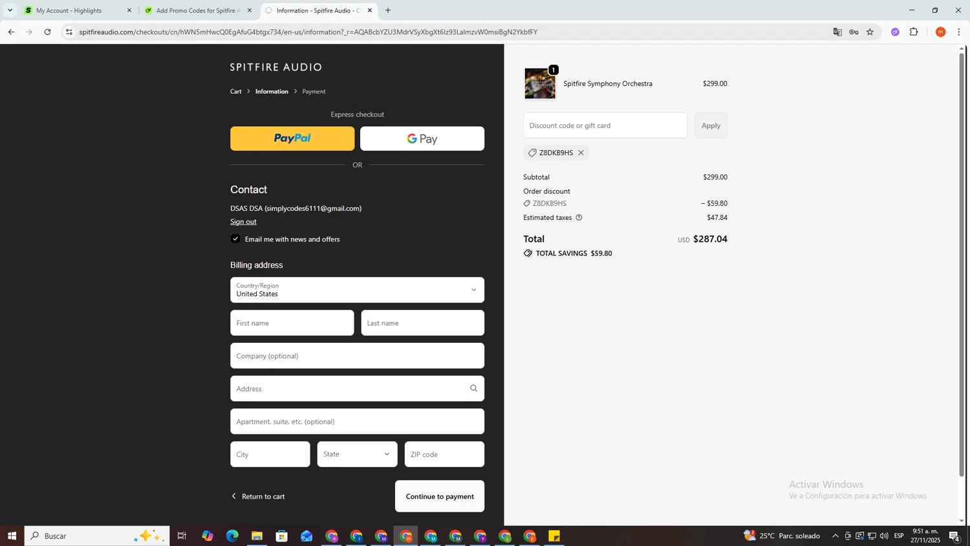Select the Company (optional) field

pyautogui.click(x=357, y=356)
